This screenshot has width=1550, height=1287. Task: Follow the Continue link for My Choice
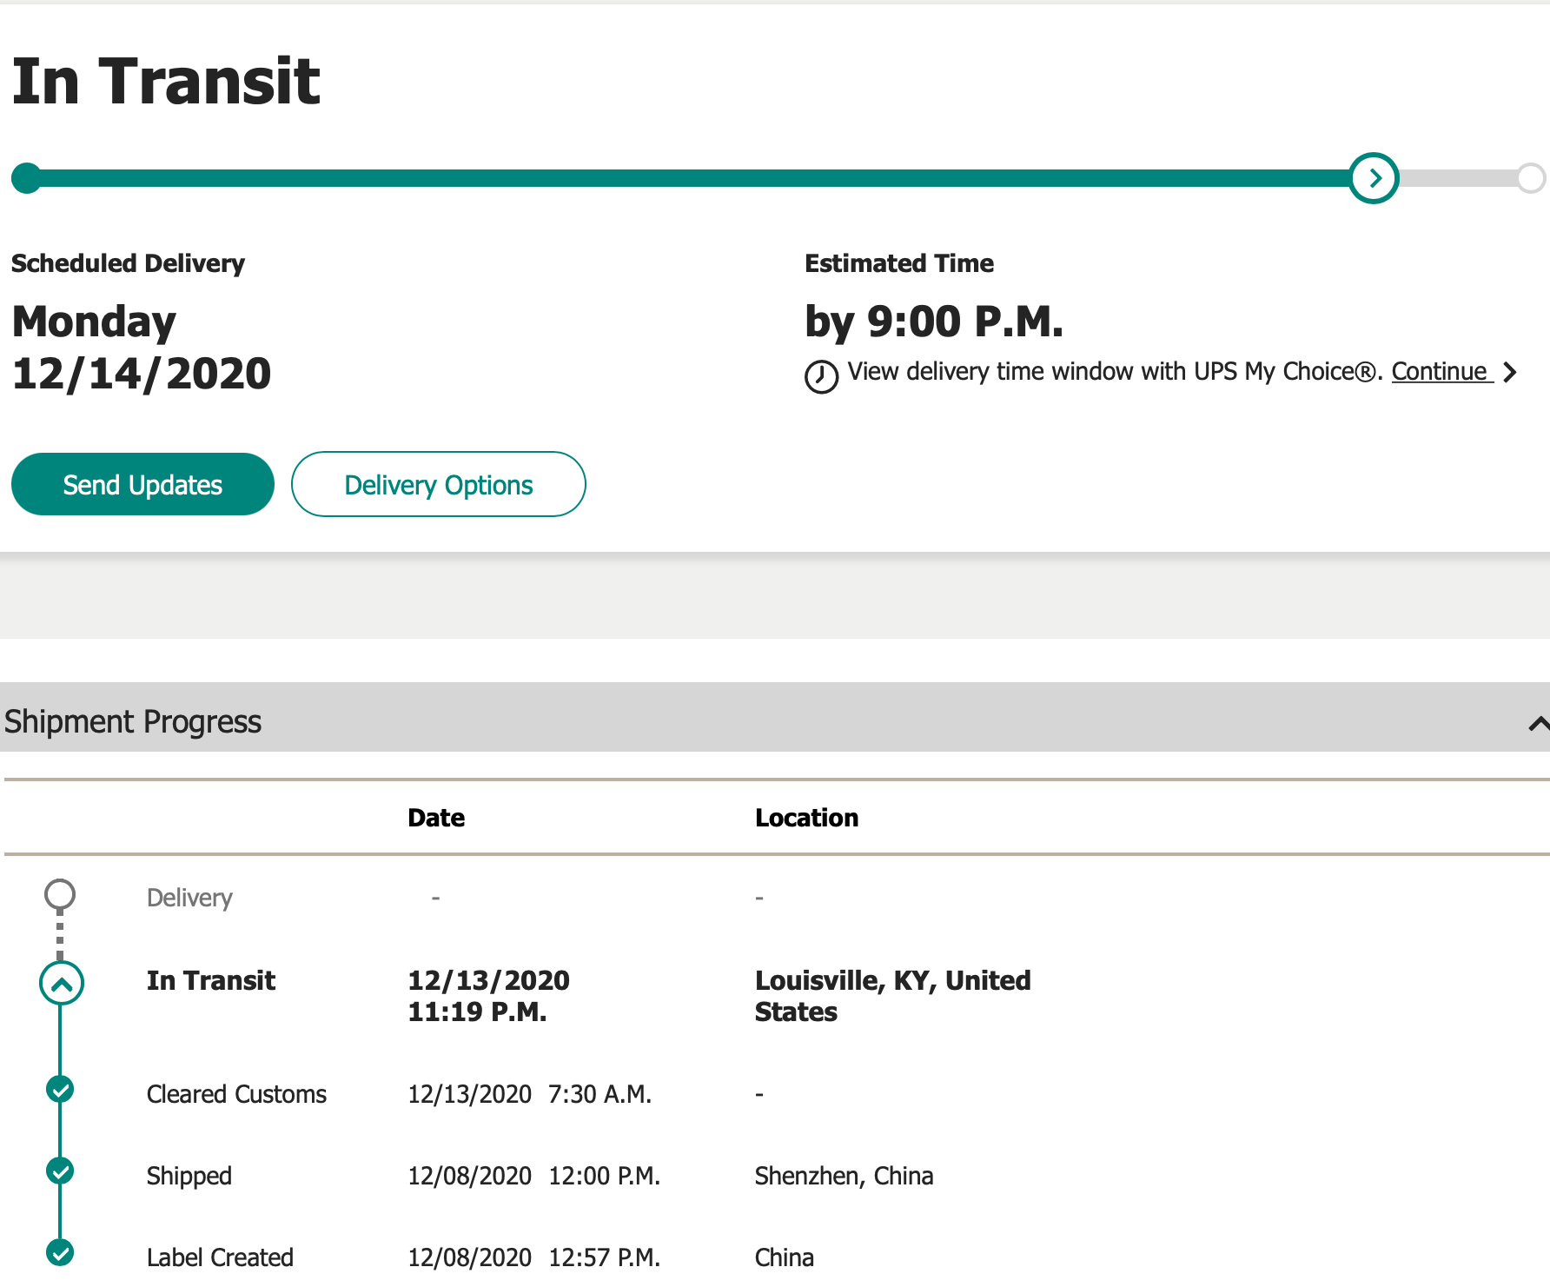coord(1439,372)
